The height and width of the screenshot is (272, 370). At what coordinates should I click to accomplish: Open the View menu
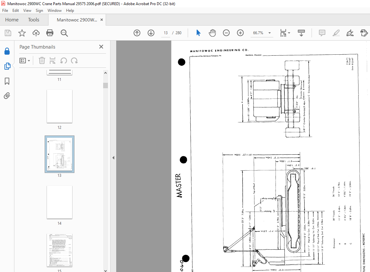coord(27,11)
